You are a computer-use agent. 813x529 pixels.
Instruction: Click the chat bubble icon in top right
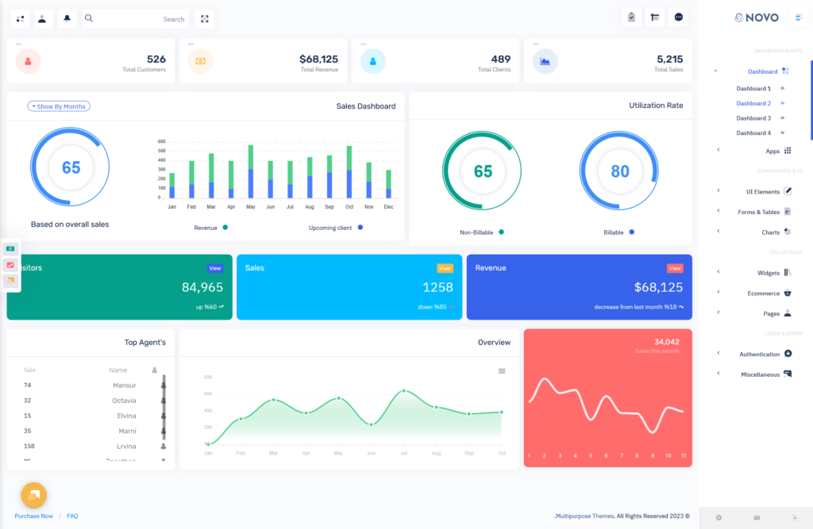click(678, 16)
